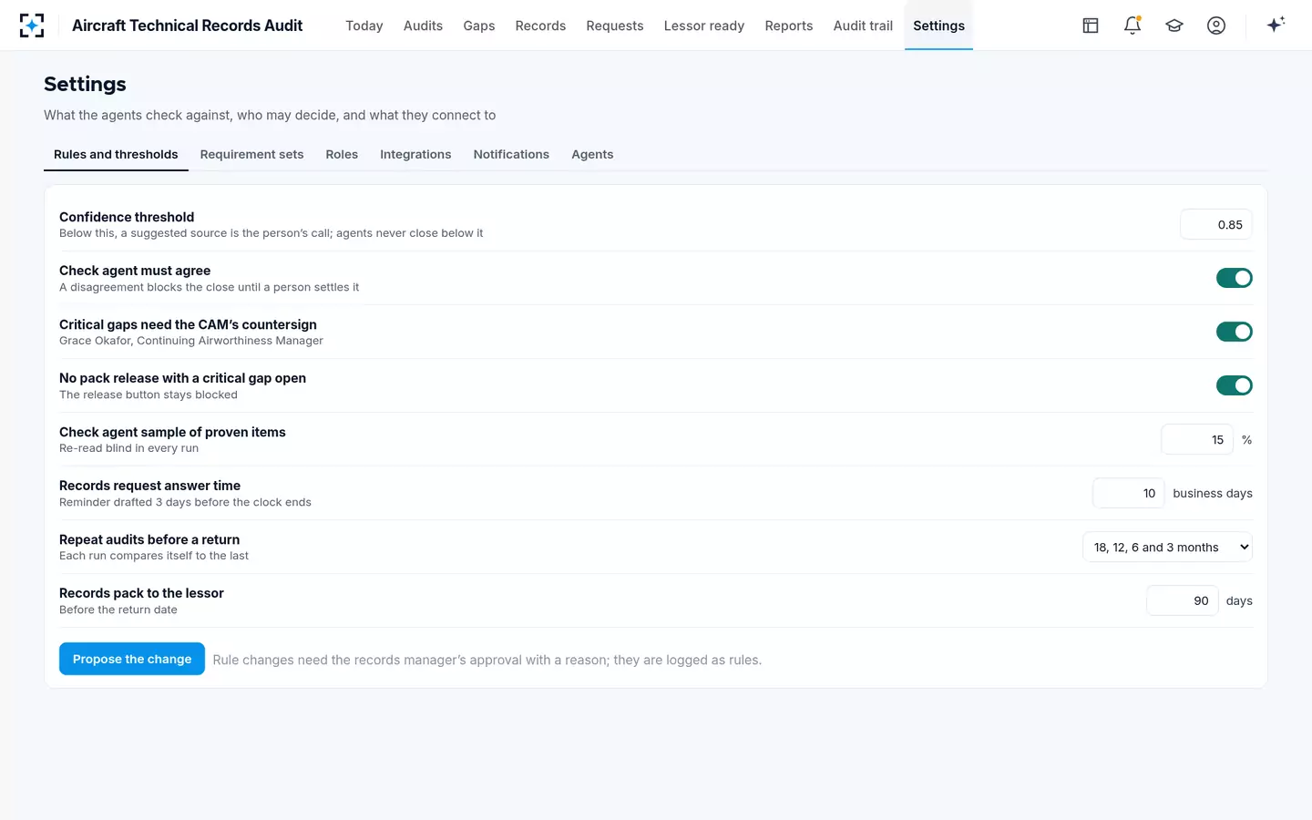Open the user account icon

point(1216,26)
